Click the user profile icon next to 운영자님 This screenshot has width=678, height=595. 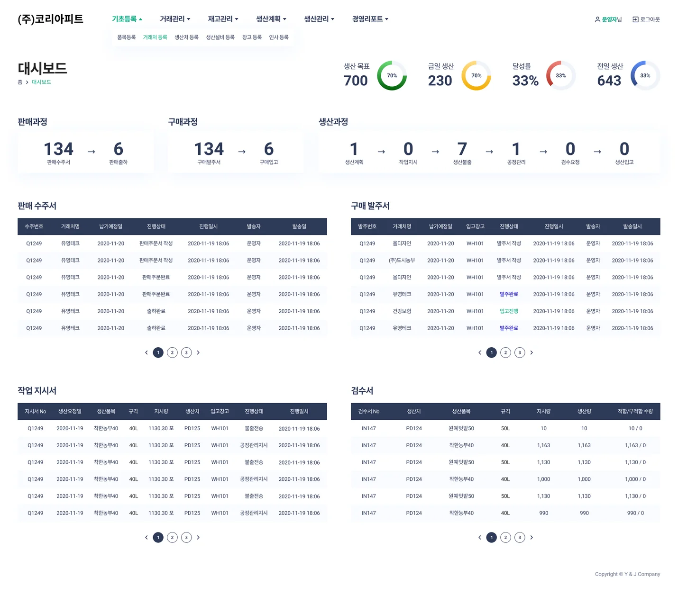(x=597, y=19)
